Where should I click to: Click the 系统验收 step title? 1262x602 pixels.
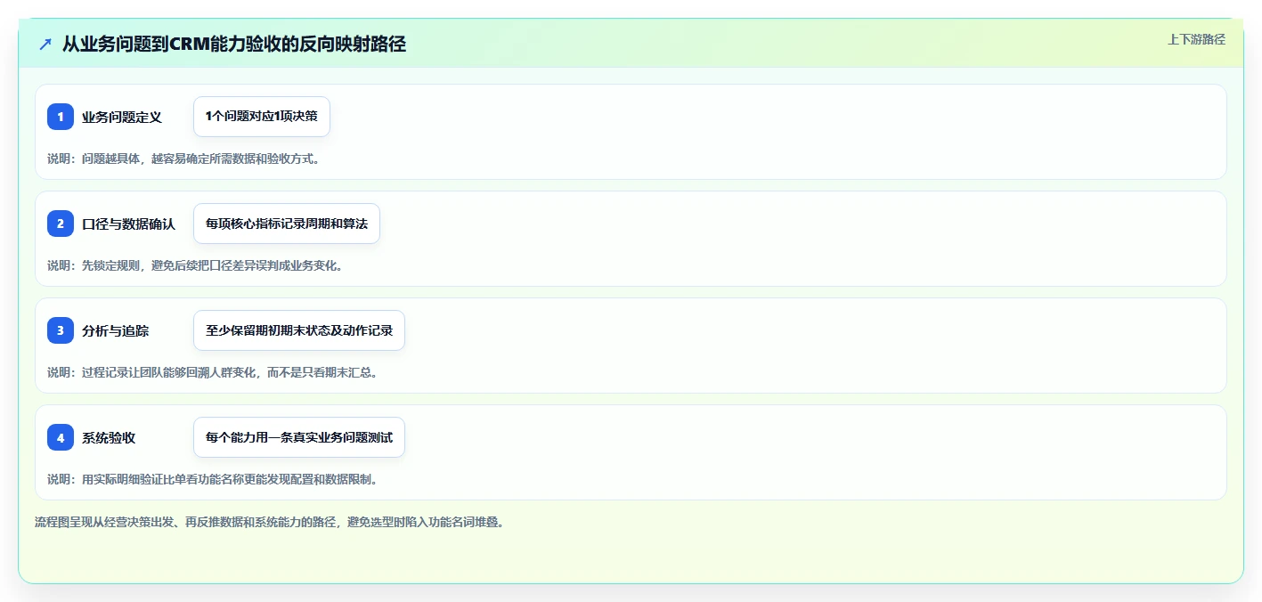click(109, 437)
